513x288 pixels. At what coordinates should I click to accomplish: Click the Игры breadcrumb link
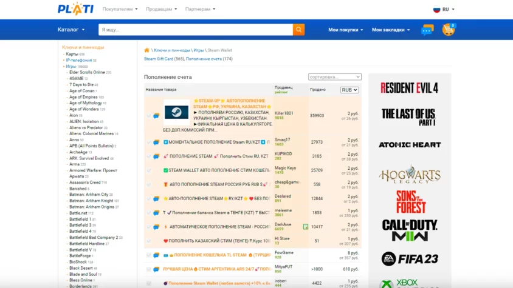[199, 50]
